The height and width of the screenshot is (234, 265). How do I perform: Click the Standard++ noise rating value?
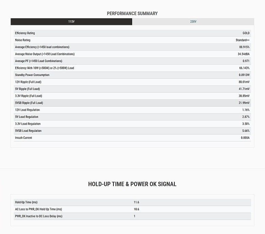tap(243, 40)
